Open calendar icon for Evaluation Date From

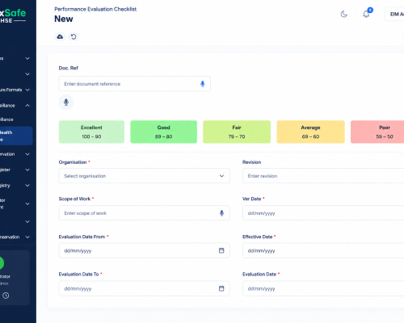pyautogui.click(x=221, y=250)
